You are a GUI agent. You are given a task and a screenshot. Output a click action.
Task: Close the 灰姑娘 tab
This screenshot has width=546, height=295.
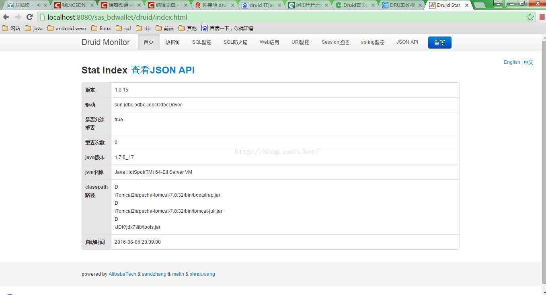45,5
